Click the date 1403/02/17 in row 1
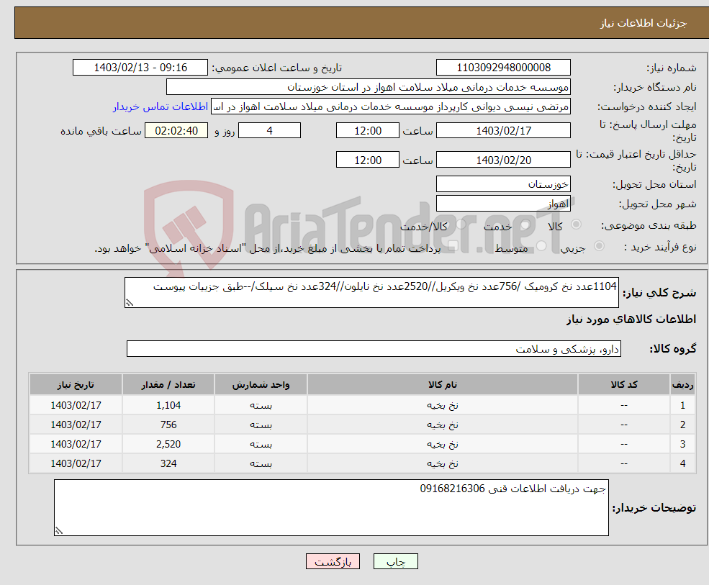Screen dimensions: 709x585 point(76,405)
